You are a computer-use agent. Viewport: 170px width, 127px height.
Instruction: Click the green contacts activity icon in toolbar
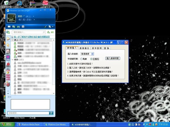[x=18, y=27]
